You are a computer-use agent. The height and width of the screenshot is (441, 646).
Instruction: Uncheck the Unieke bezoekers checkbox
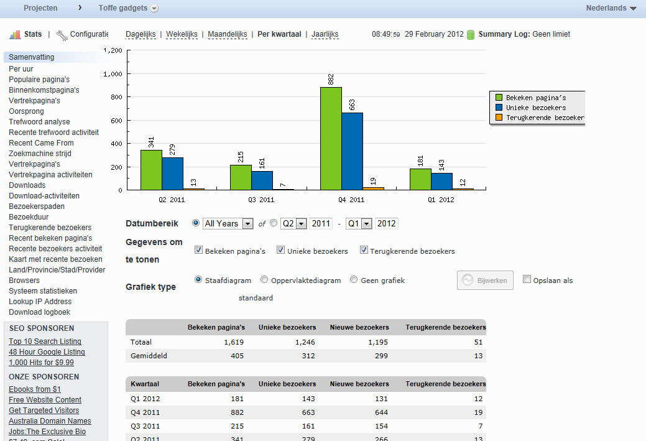pyautogui.click(x=280, y=250)
